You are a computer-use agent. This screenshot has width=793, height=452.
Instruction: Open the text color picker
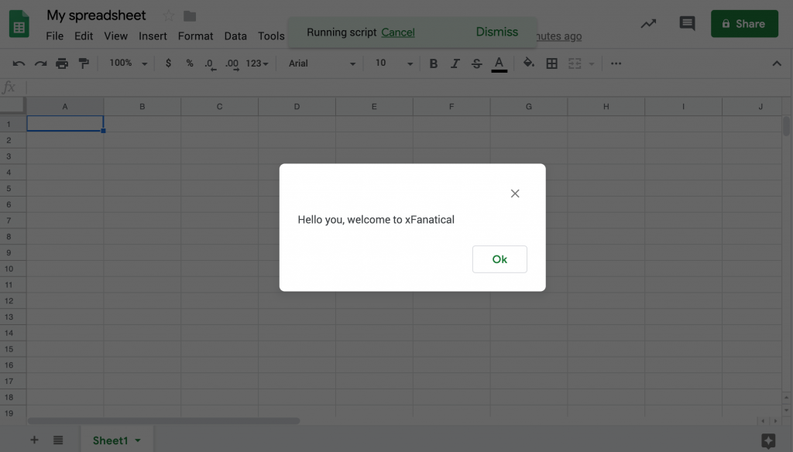pyautogui.click(x=499, y=63)
